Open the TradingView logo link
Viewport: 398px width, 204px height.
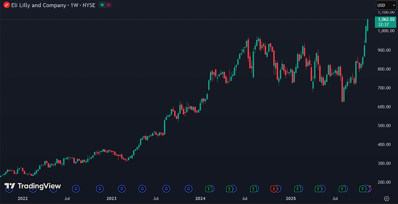[x=33, y=186]
